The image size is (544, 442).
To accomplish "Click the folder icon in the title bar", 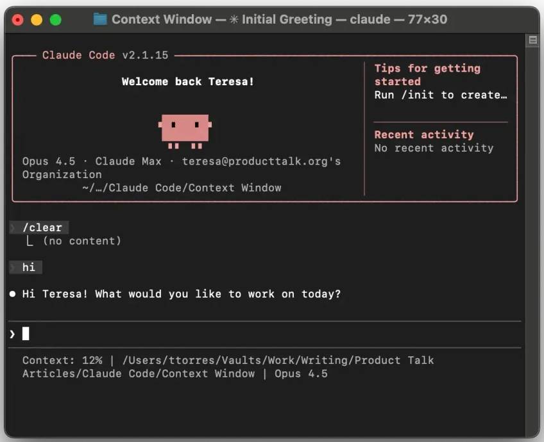I will 100,19.
